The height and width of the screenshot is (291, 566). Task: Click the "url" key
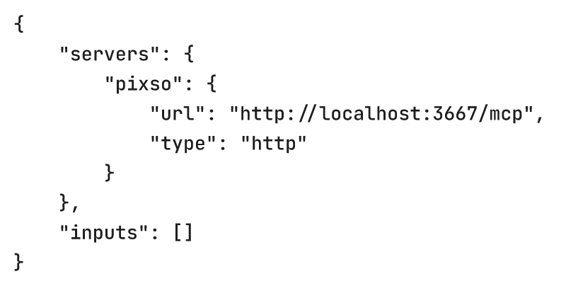click(178, 114)
